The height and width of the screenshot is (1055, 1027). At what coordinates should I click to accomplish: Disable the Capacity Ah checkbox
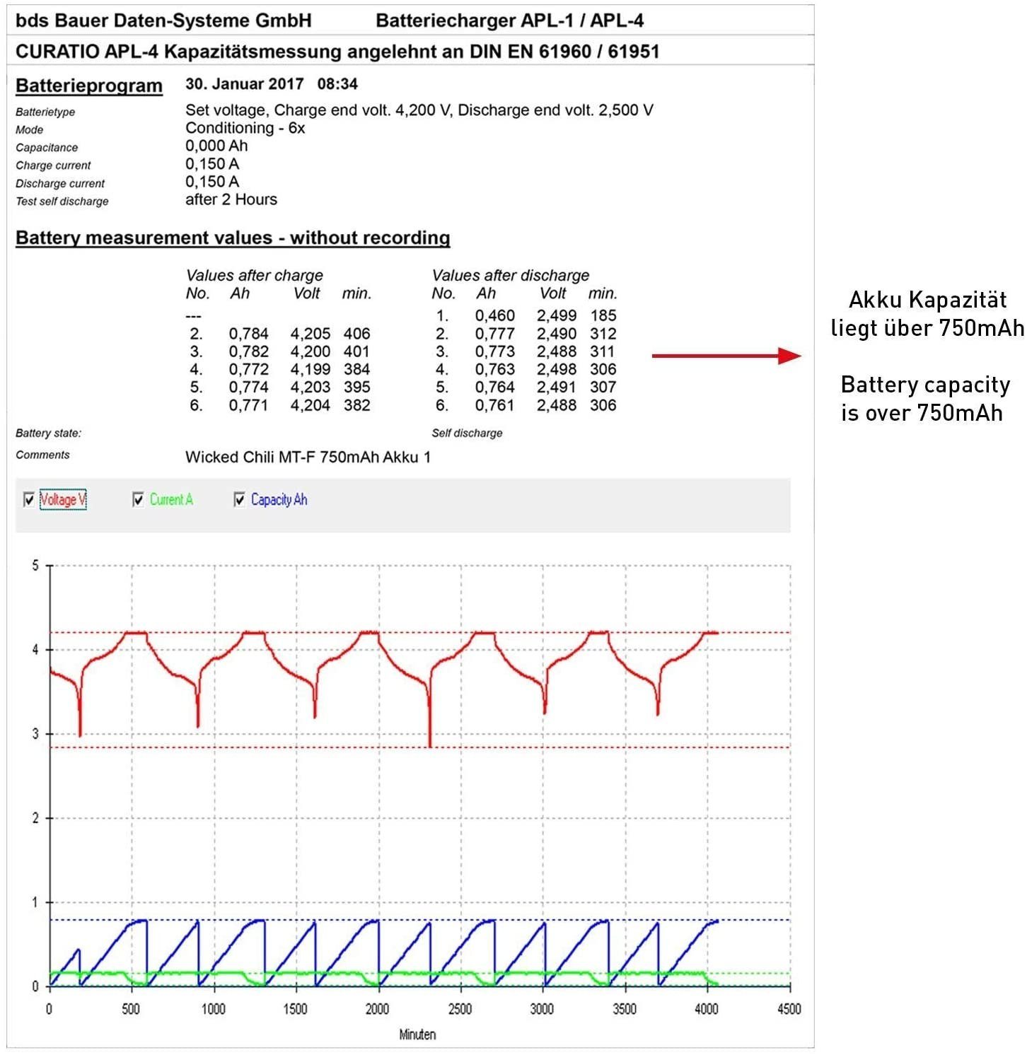[240, 500]
